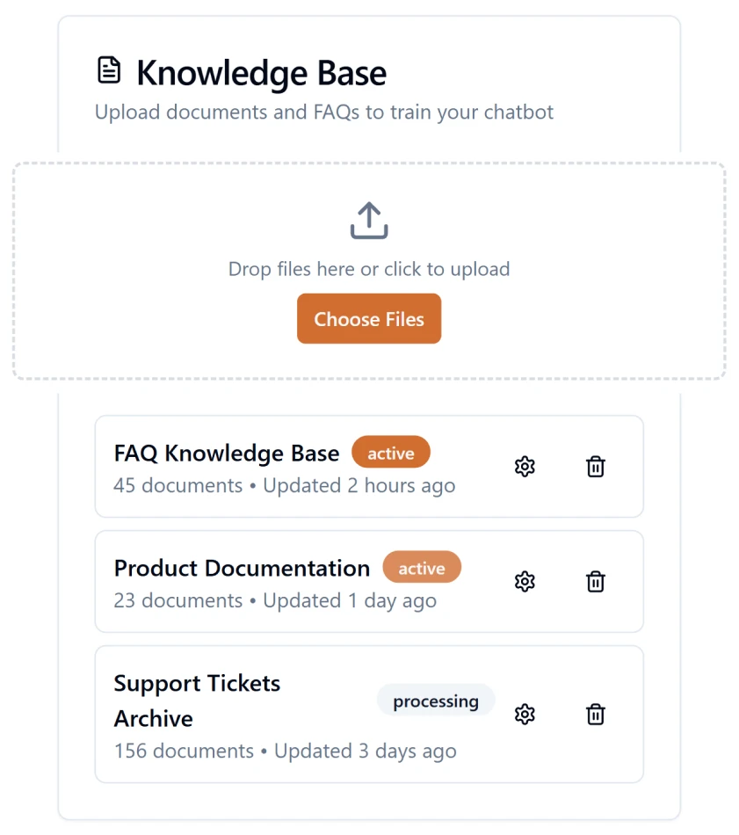Toggle the active badge on Product Documentation
Viewport: 739px width, 835px height.
(x=422, y=567)
